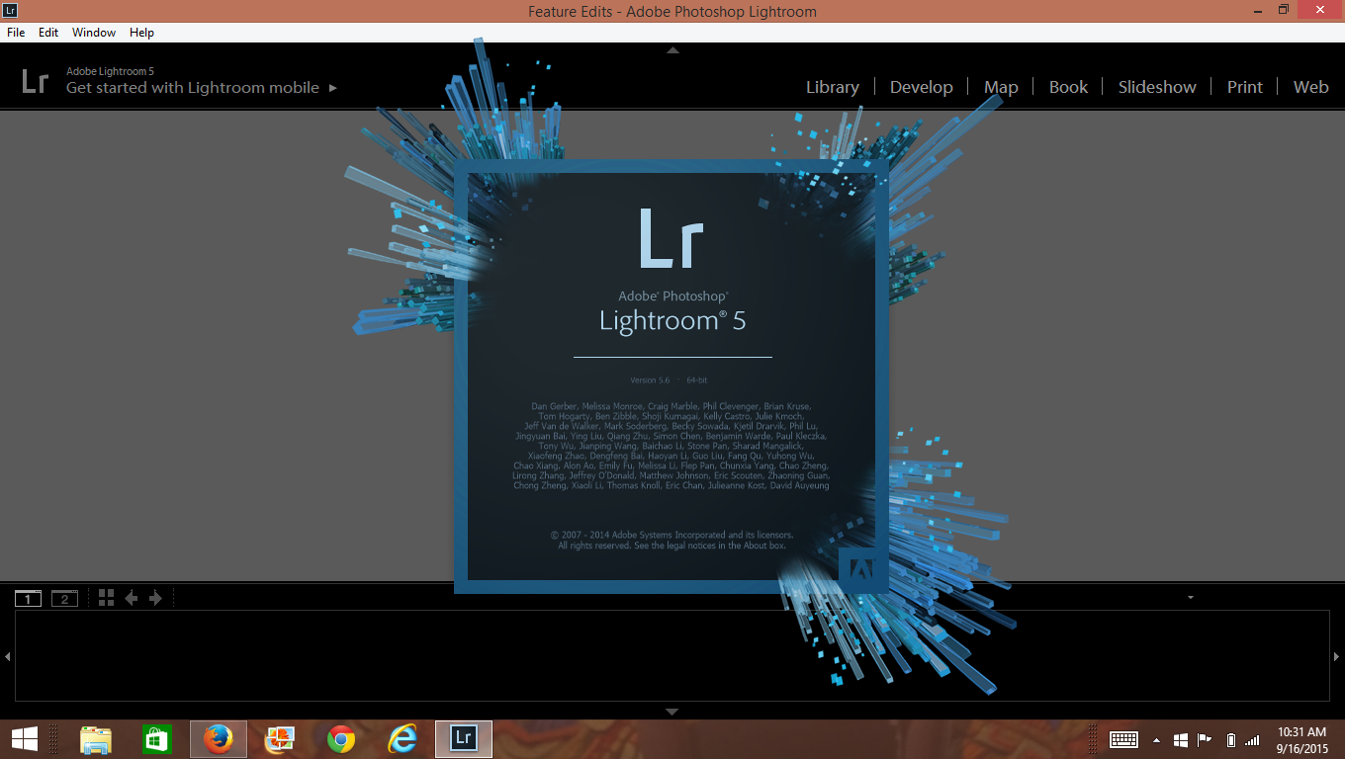1345x759 pixels.
Task: Collapse the bottom filmstrip panel
Action: [672, 712]
